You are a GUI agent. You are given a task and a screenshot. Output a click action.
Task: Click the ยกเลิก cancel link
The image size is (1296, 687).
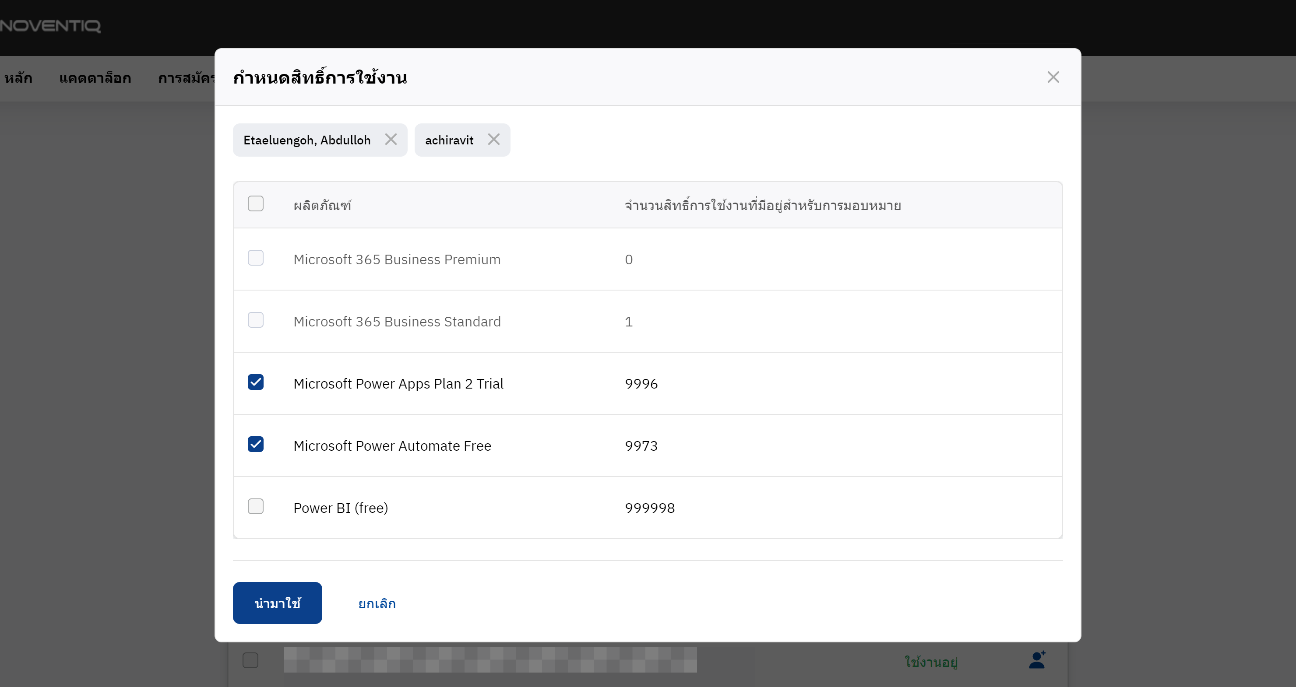tap(377, 603)
